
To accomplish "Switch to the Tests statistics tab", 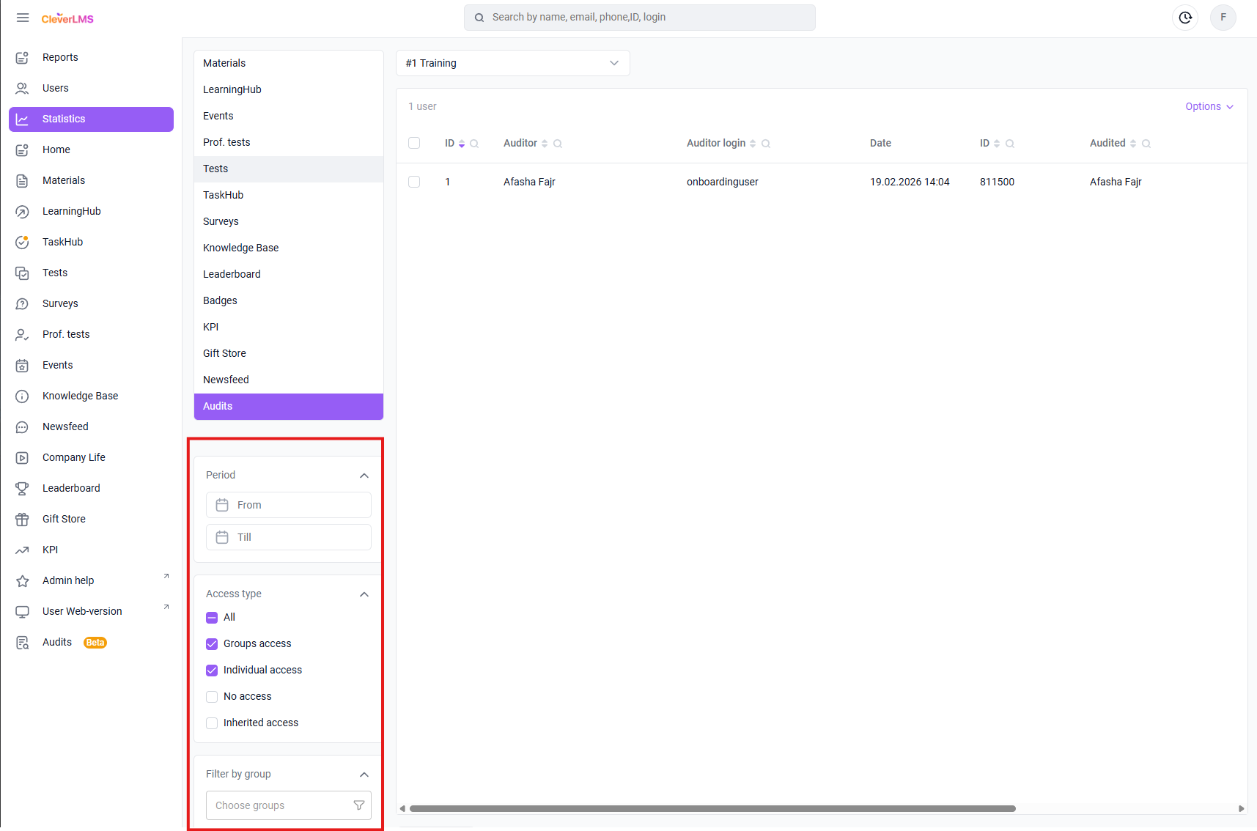I will (215, 169).
